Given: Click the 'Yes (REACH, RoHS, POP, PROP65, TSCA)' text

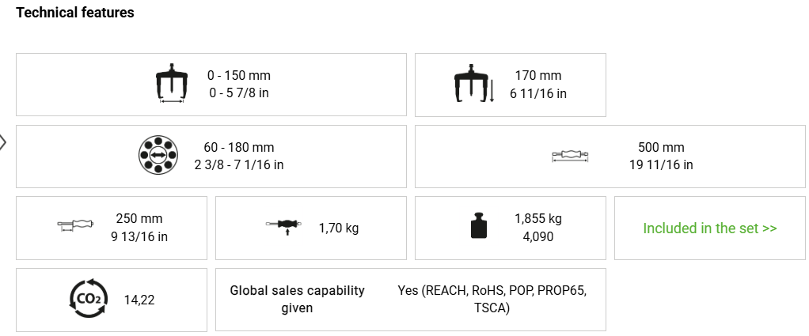Looking at the screenshot, I should click(x=492, y=299).
